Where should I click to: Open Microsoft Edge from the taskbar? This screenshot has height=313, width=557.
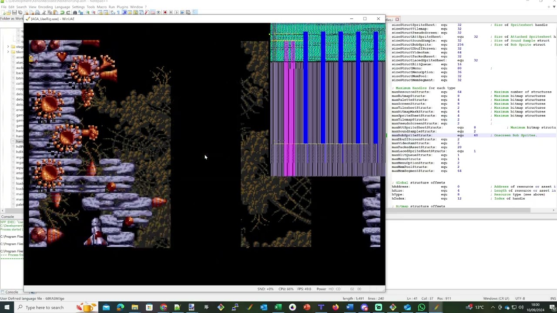pyautogui.click(x=120, y=307)
